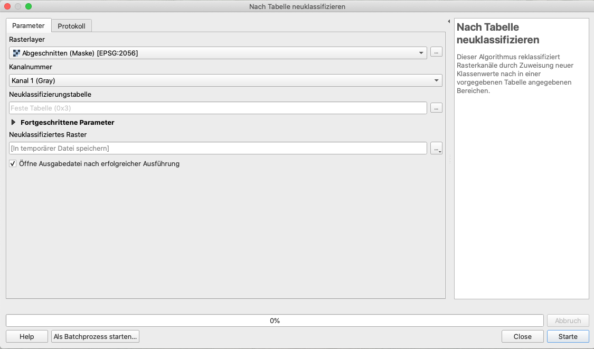Click the output file options button for Neuklassifiziertes Raster
This screenshot has width=594, height=349.
(x=436, y=149)
